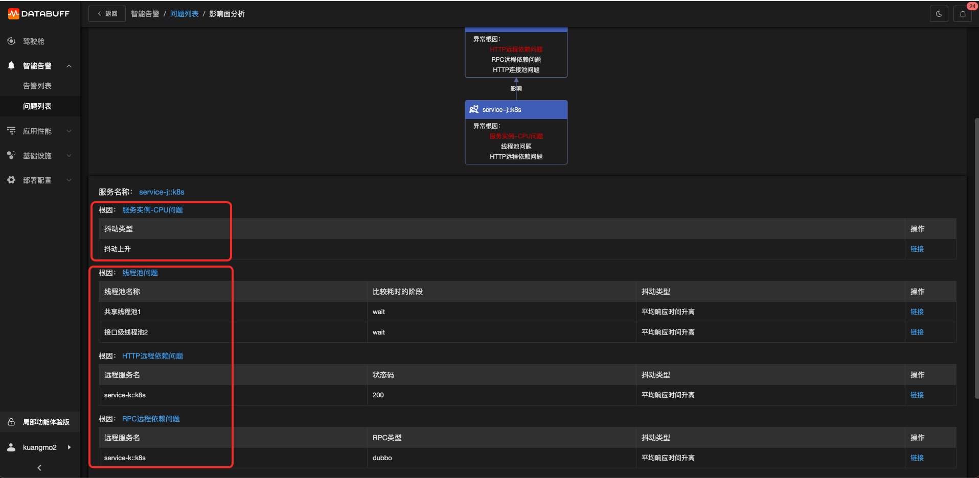
Task: Expand the 应用性能 menu
Action: click(69, 131)
